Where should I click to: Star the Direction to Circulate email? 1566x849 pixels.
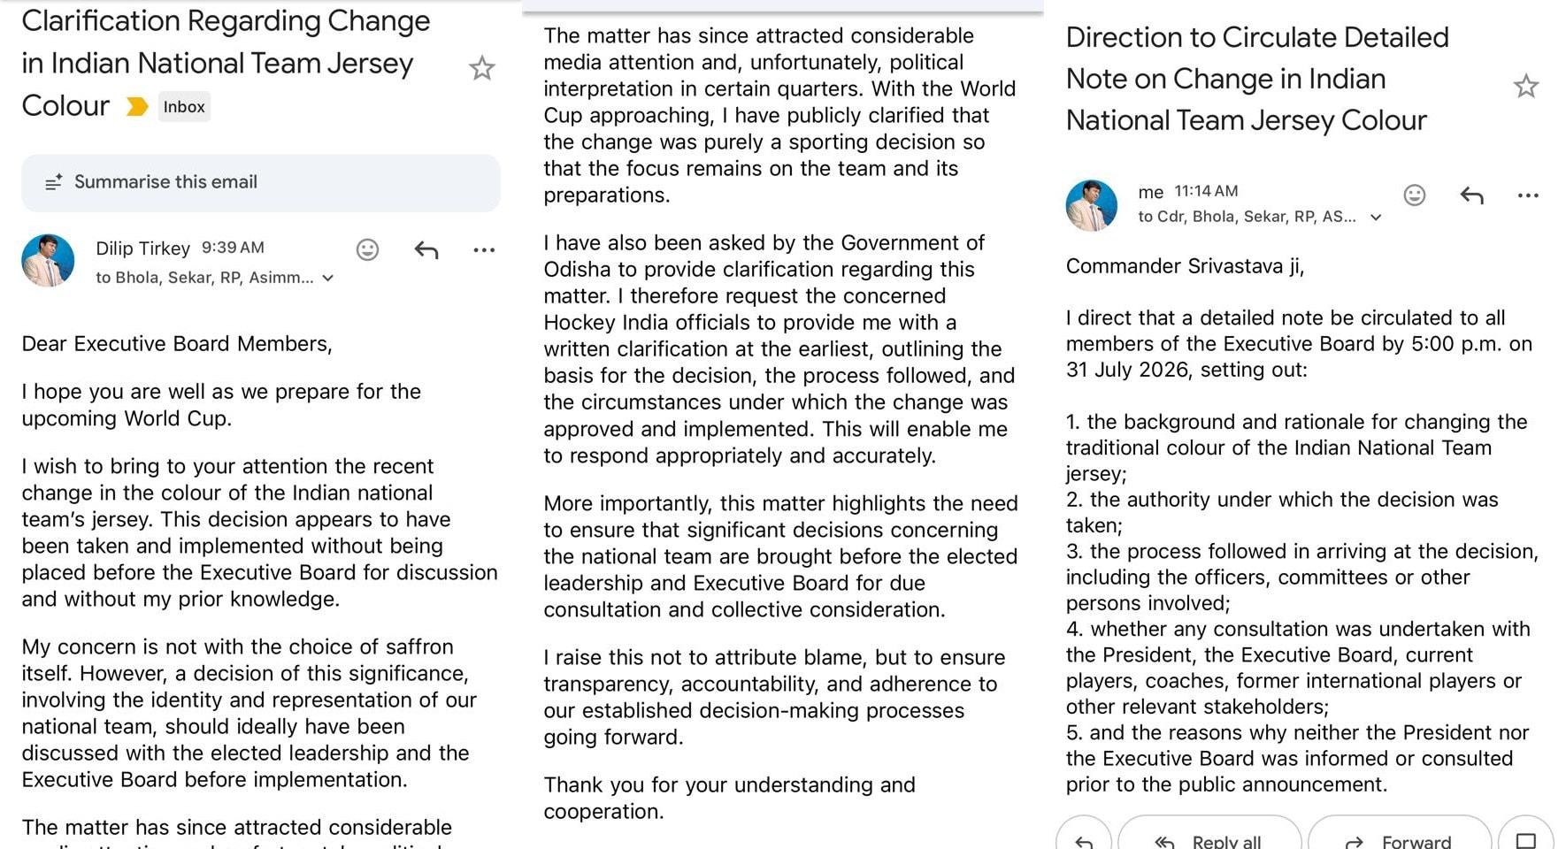(x=1525, y=86)
